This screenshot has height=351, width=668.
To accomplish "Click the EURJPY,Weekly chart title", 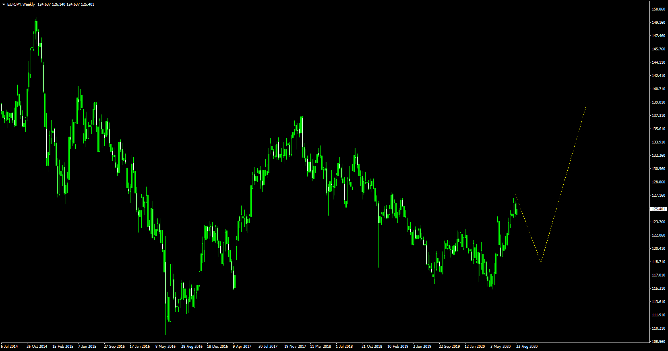I will (21, 4).
